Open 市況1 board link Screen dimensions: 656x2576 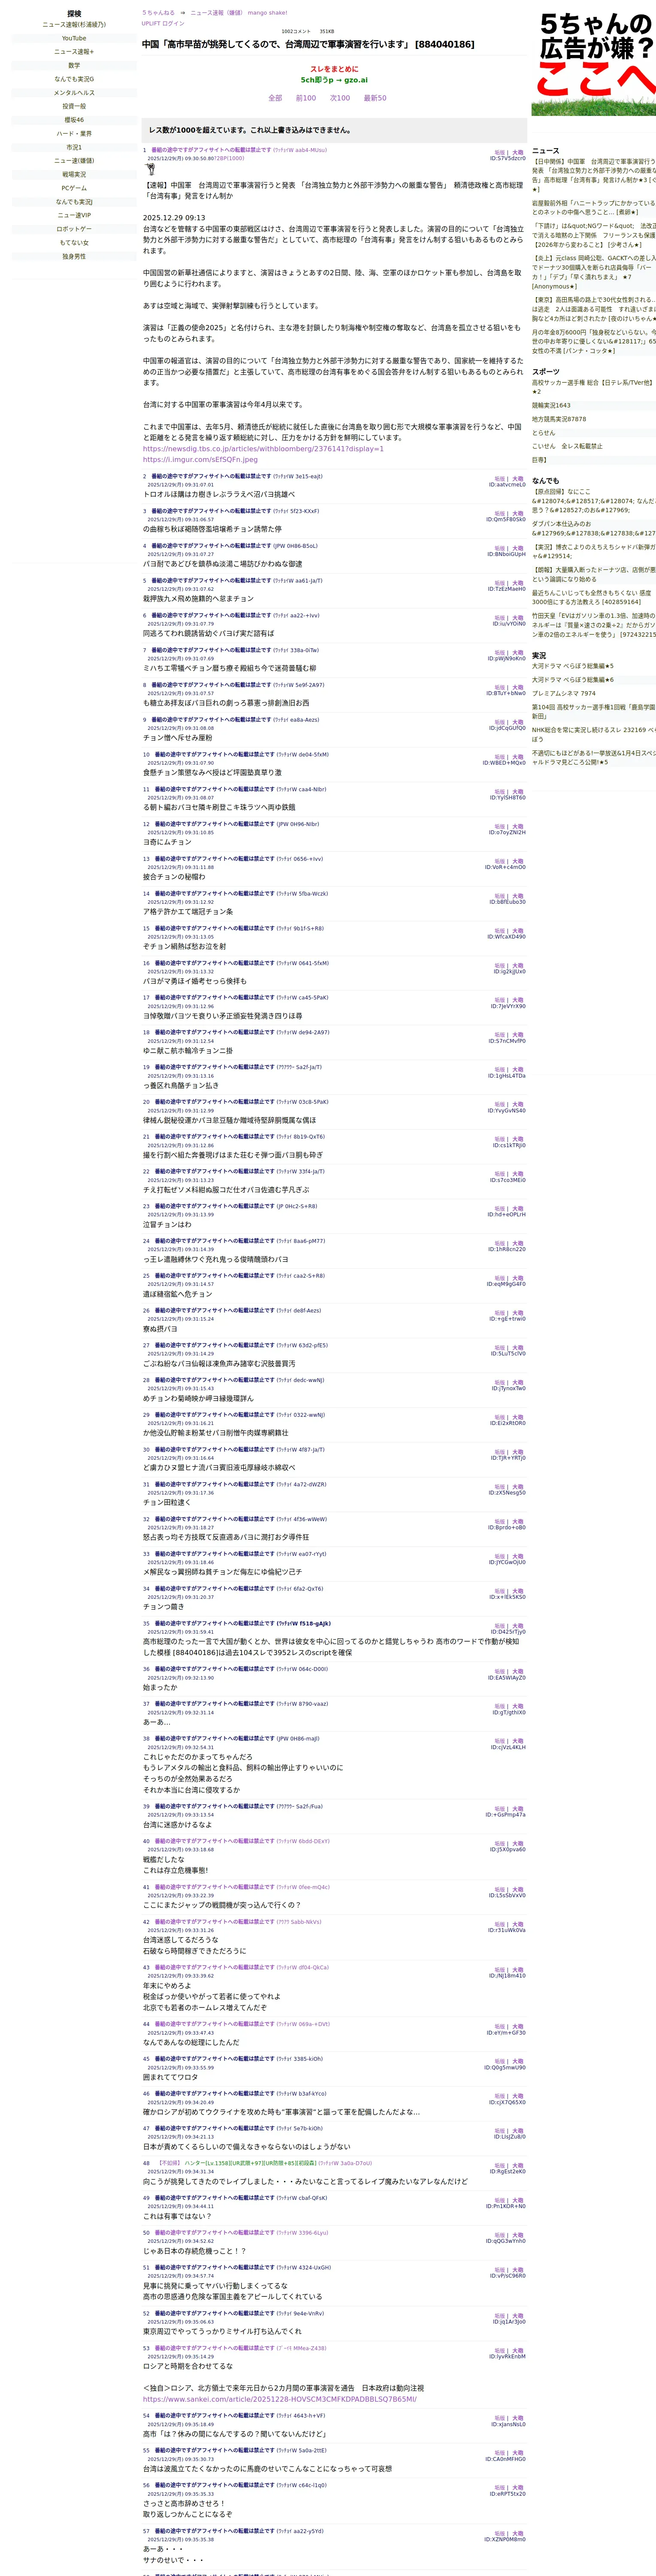pos(74,147)
